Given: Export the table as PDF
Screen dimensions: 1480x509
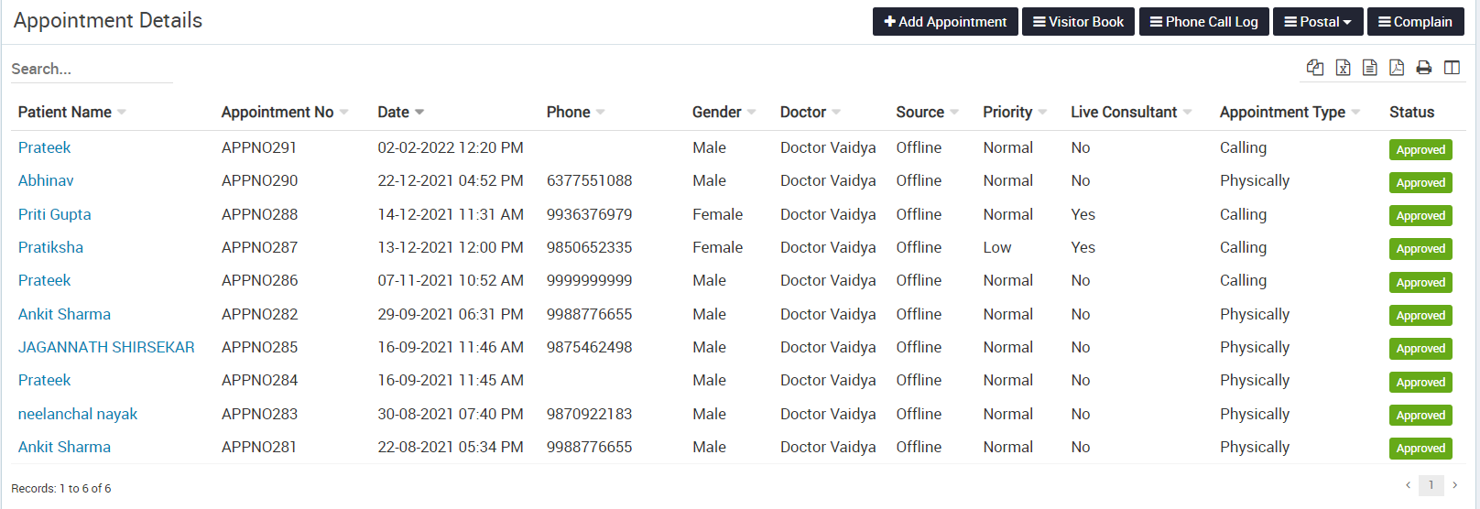Looking at the screenshot, I should [1397, 67].
